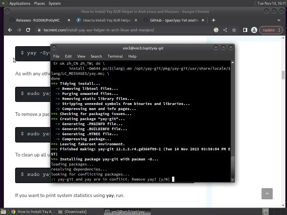Image resolution: width=287 pixels, height=215 pixels.
Task: Reload the tecmint page
Action: coord(28,30)
